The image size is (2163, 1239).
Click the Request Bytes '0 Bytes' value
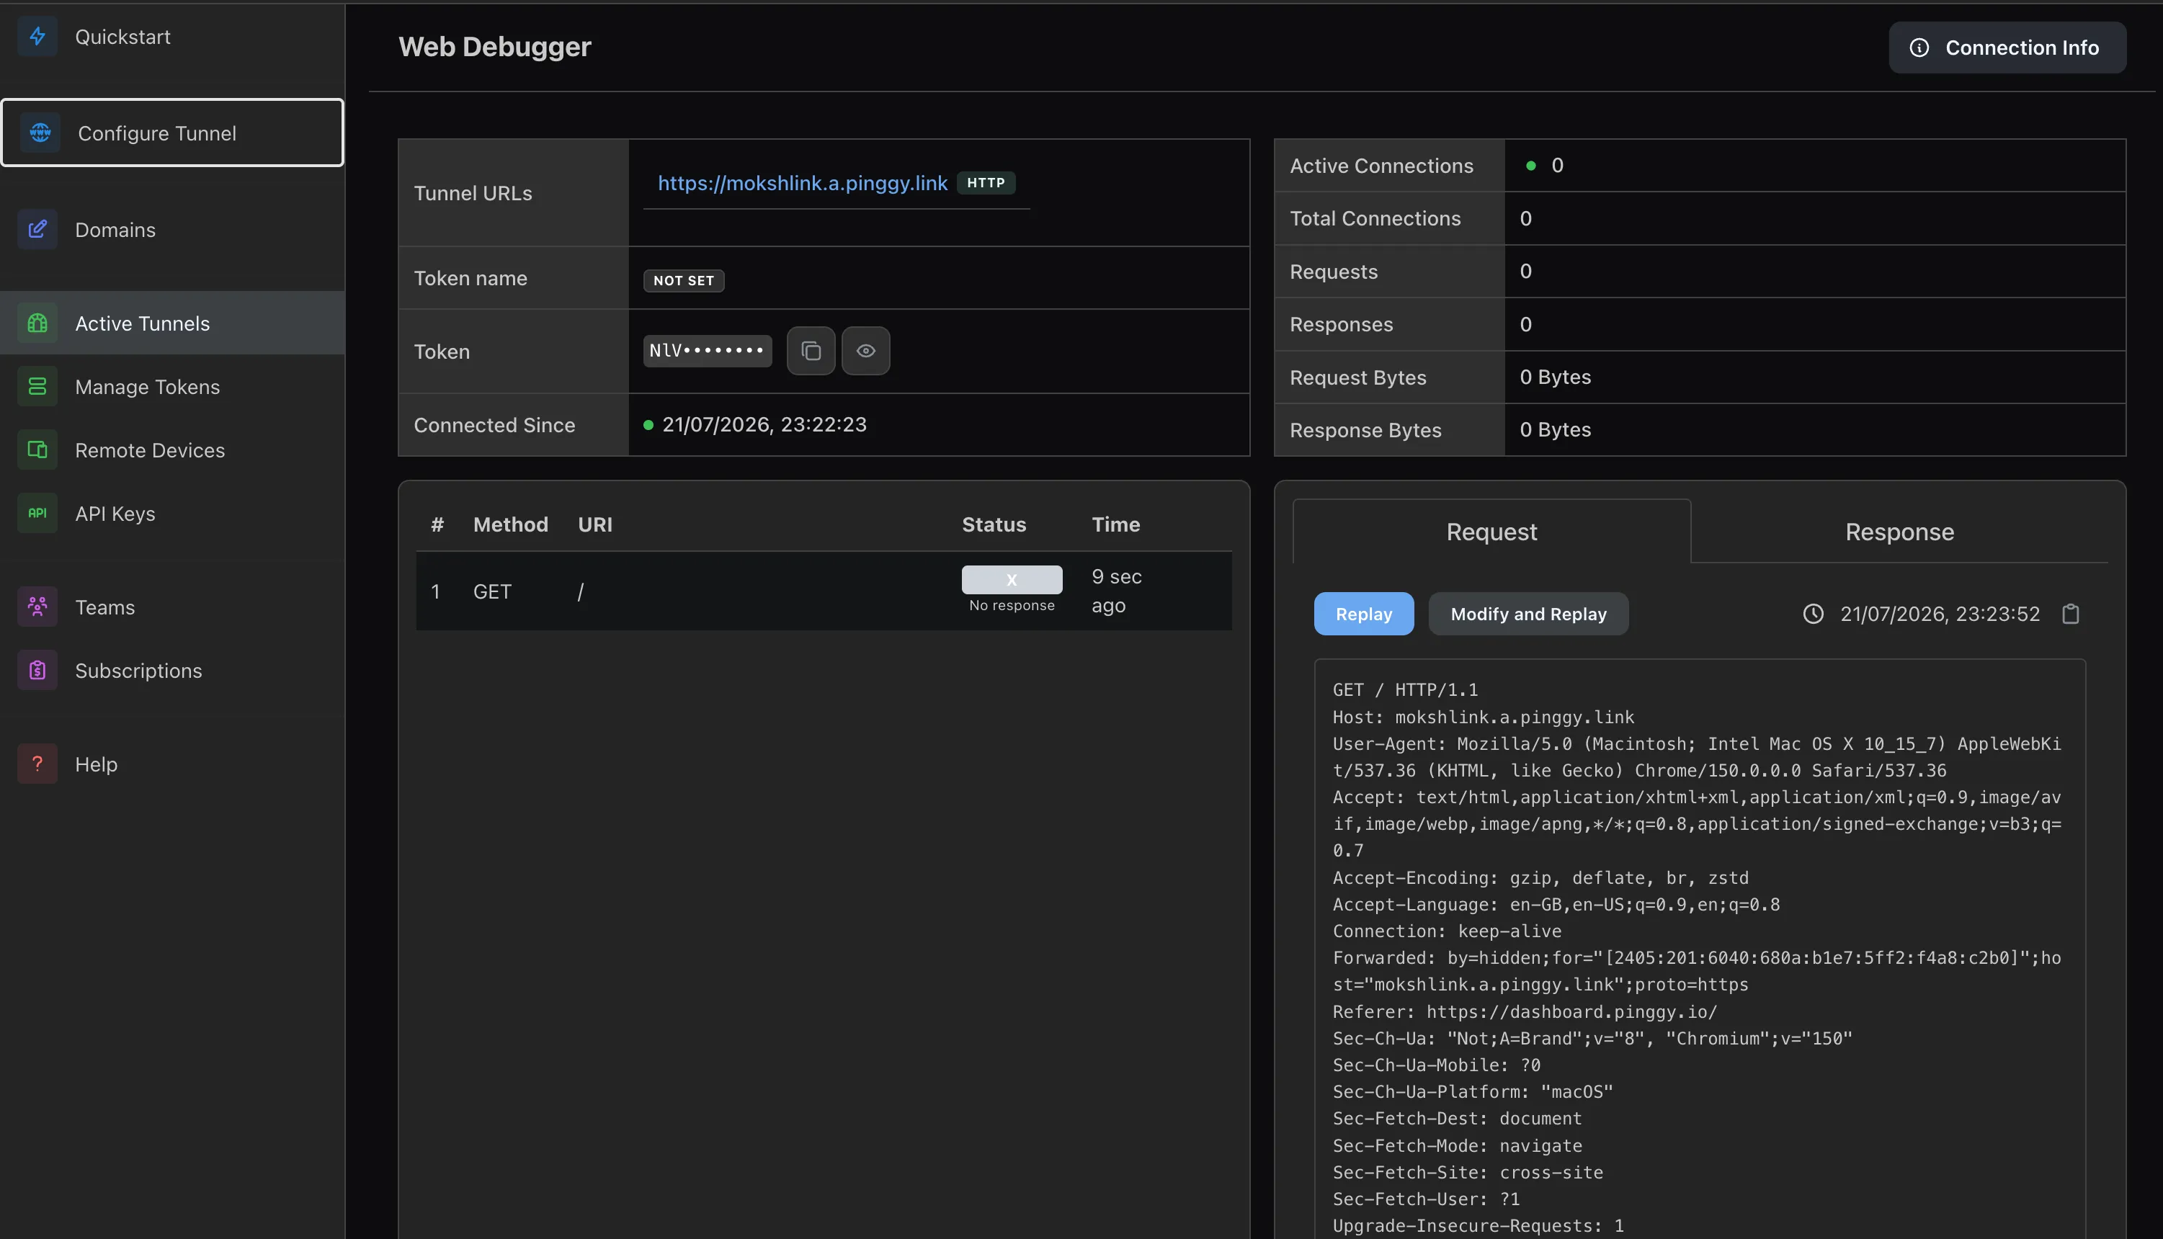[1555, 377]
